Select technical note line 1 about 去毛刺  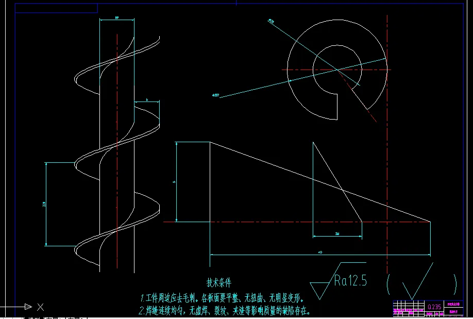coord(222,298)
